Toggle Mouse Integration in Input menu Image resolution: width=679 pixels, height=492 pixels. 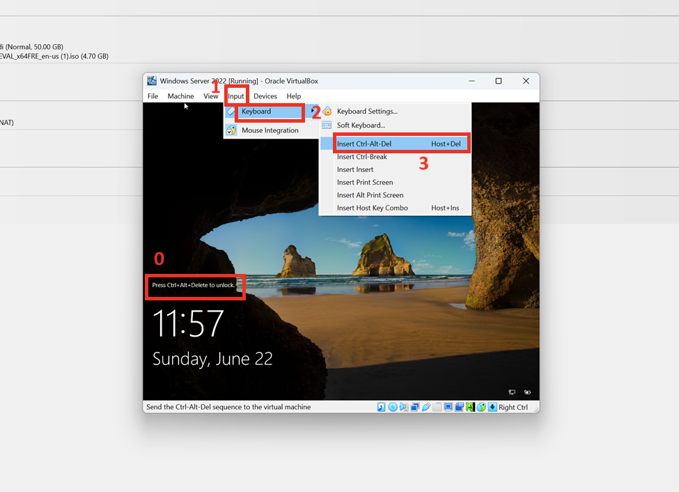coord(271,130)
